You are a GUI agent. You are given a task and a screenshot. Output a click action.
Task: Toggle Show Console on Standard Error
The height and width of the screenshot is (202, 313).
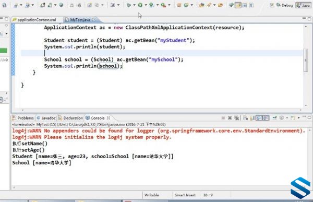pos(266,118)
